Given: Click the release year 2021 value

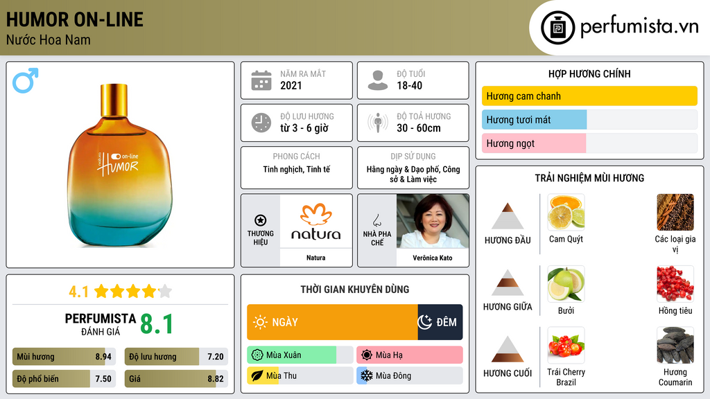Looking at the screenshot, I should (291, 85).
